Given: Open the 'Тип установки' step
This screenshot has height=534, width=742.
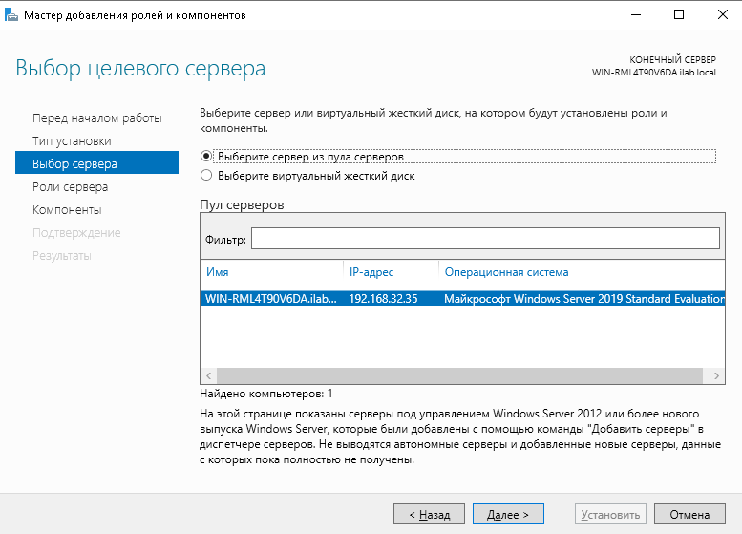Looking at the screenshot, I should pyautogui.click(x=77, y=140).
